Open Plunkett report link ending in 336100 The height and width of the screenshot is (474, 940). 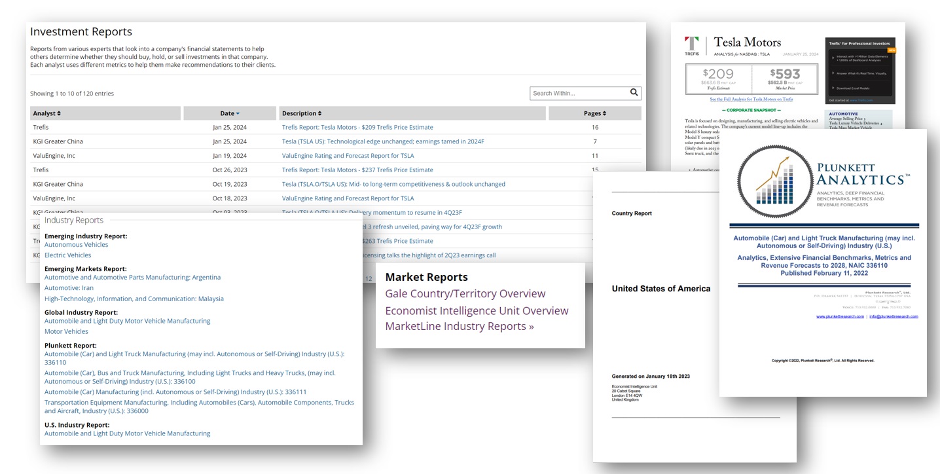pyautogui.click(x=190, y=377)
